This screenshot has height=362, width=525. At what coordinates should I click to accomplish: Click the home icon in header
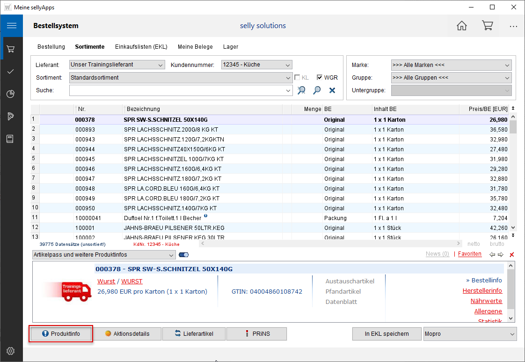click(462, 26)
